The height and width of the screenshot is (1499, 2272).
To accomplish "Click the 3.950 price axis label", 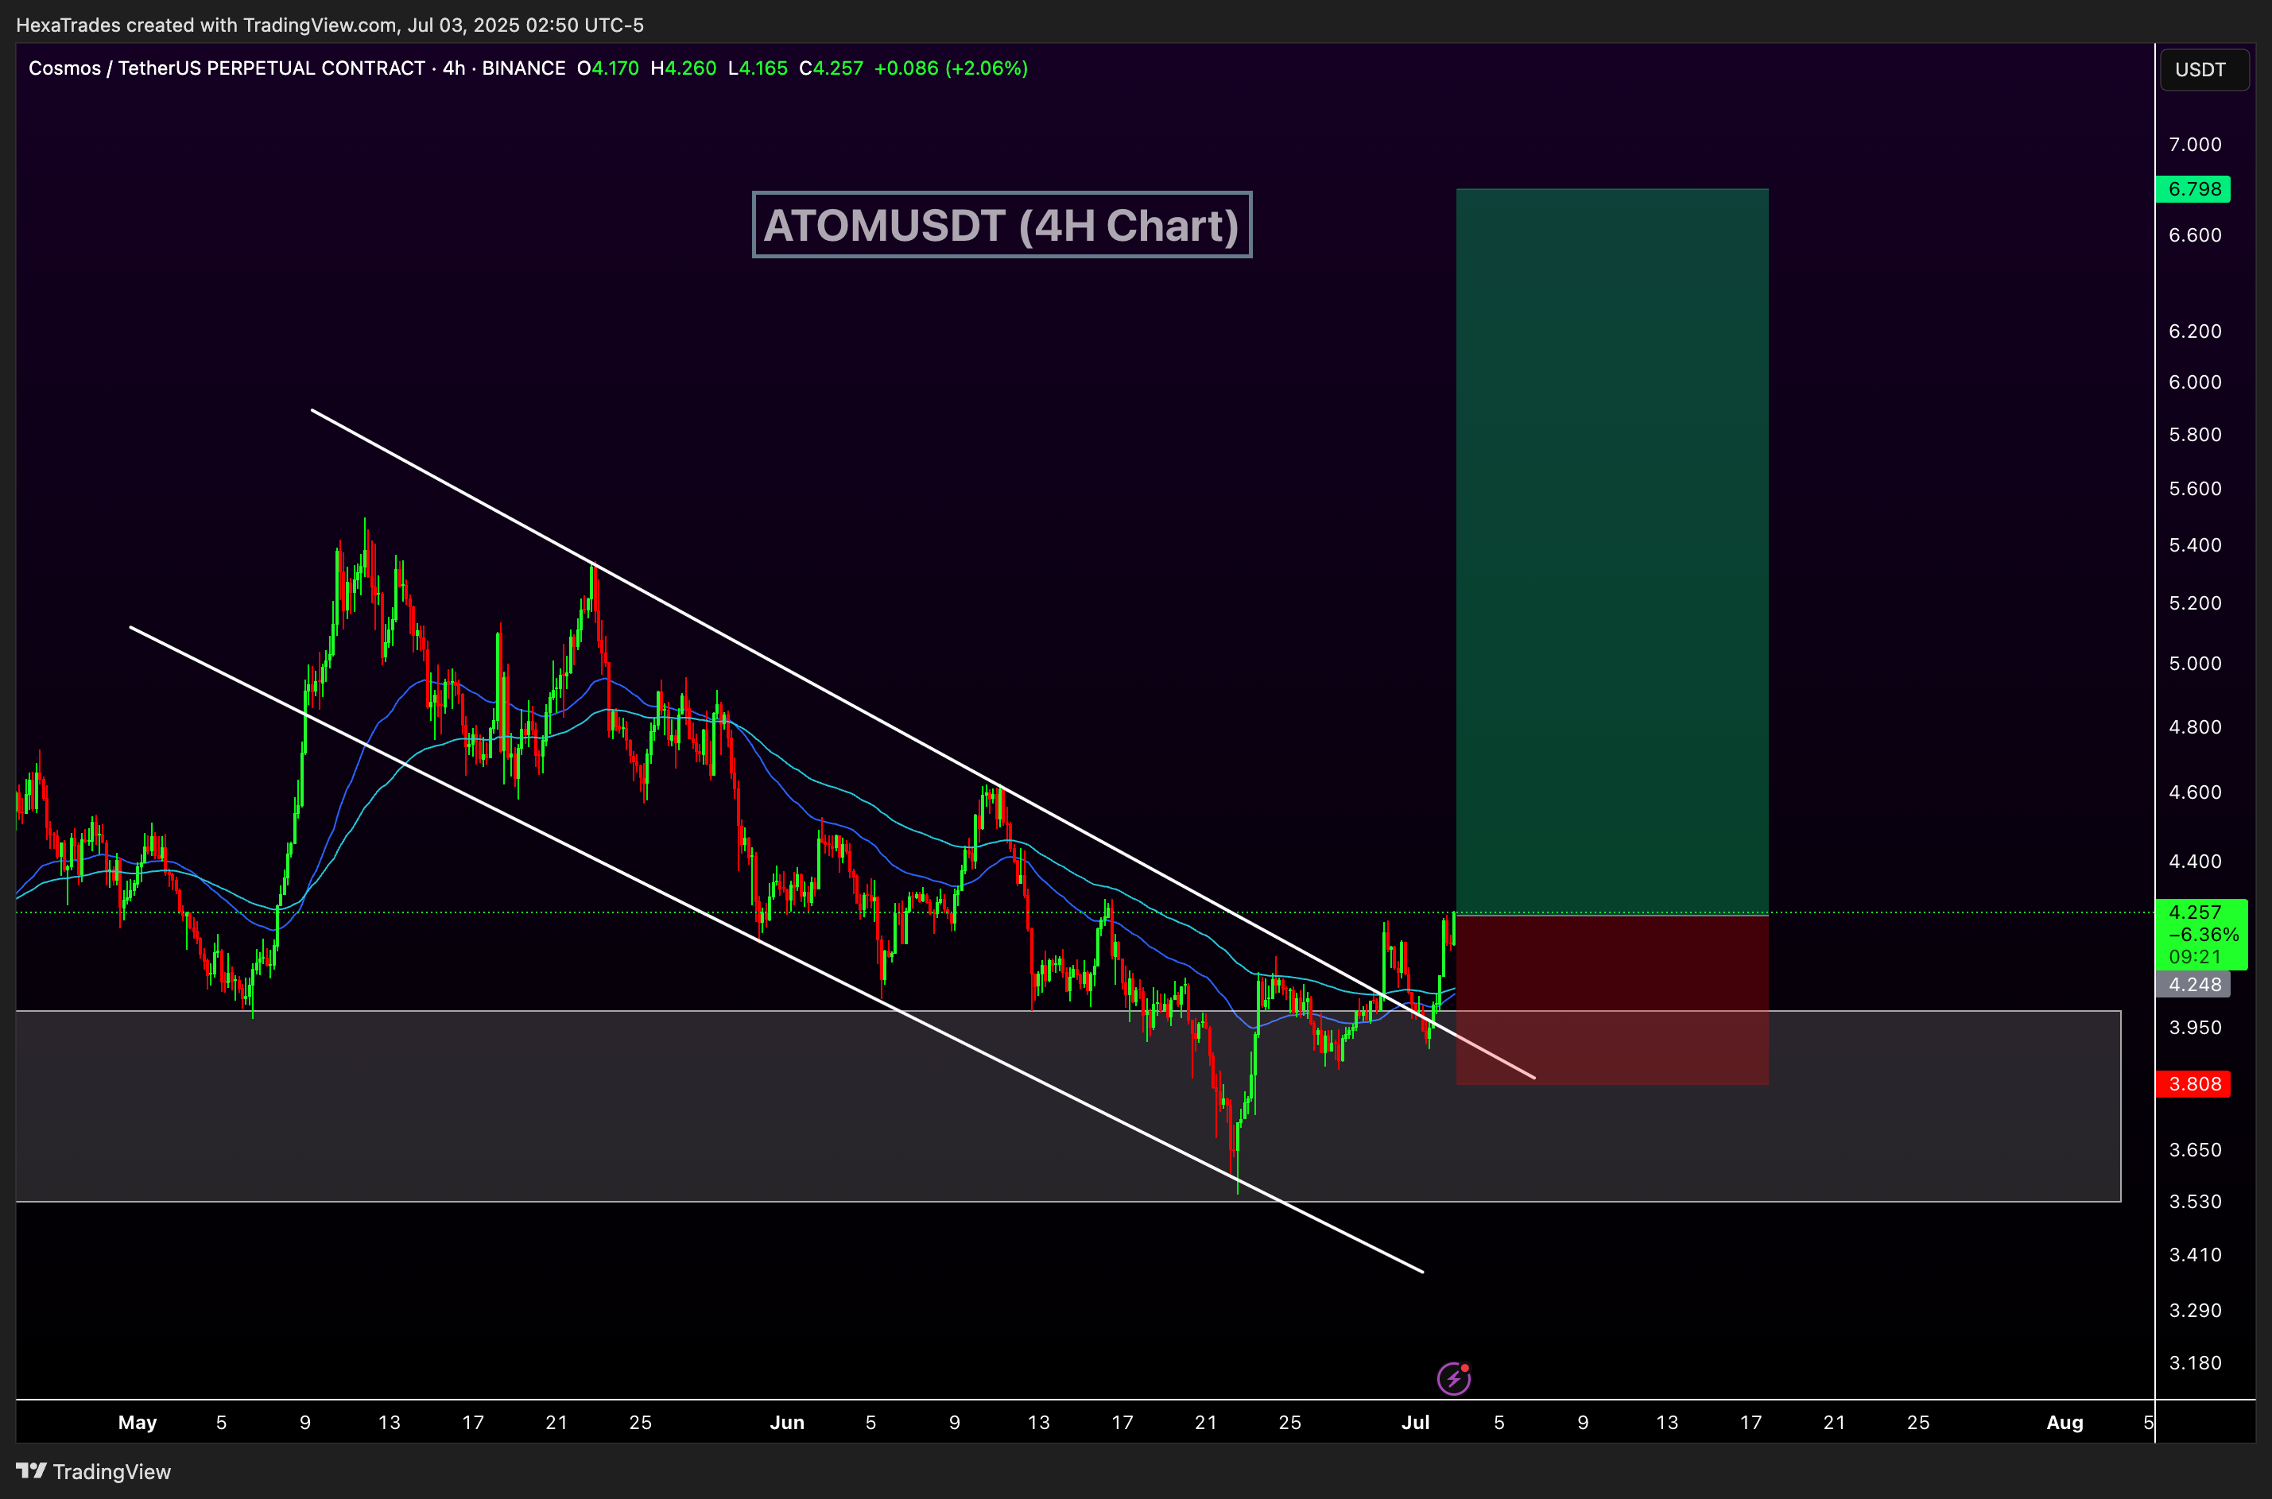I will [2195, 1028].
